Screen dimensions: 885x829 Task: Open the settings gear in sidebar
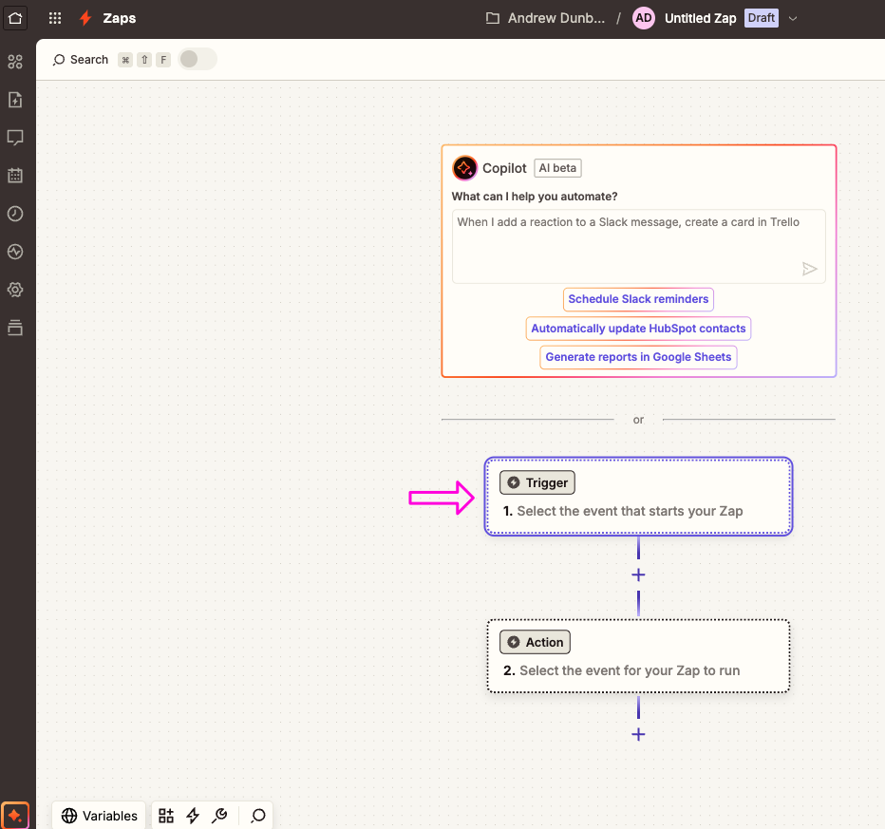click(x=15, y=290)
